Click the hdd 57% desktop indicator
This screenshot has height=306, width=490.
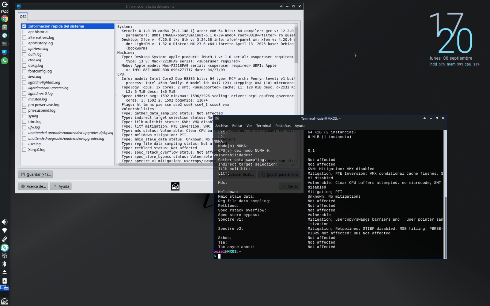point(437,64)
